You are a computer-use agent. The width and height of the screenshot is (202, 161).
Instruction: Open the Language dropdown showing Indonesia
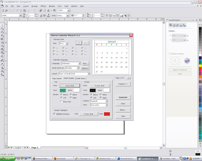click(79, 63)
